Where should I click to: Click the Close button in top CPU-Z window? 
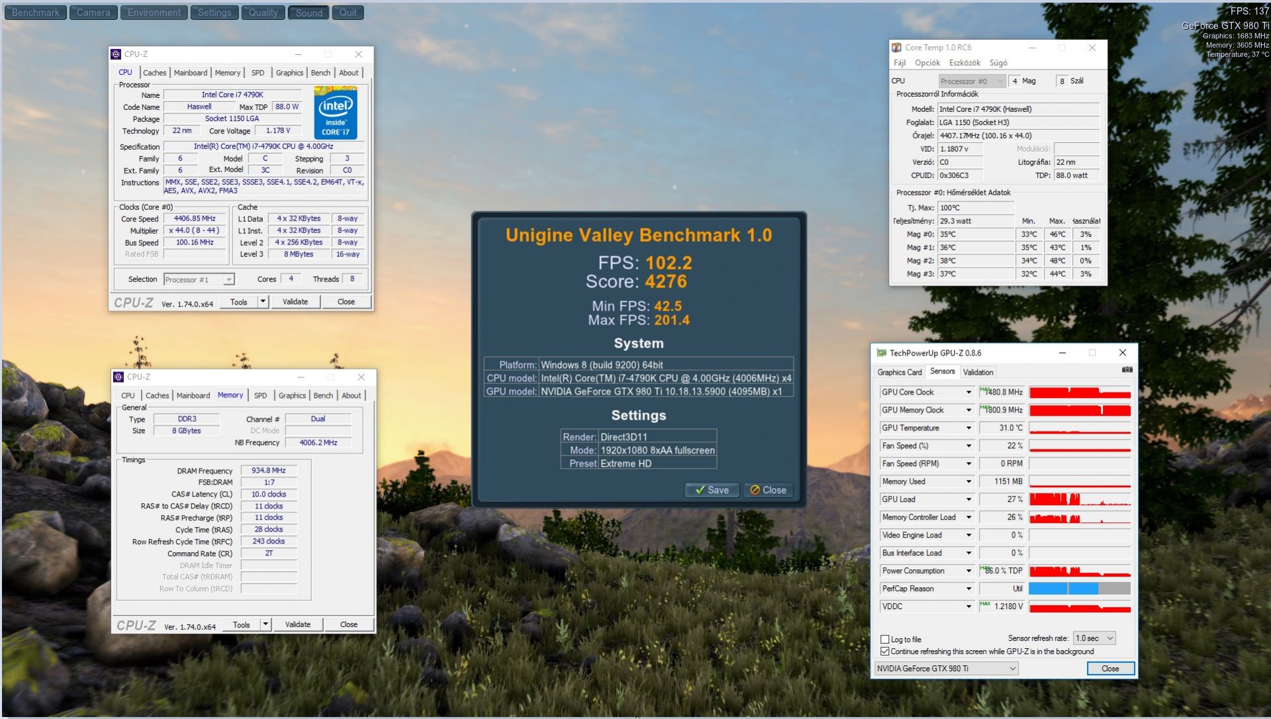tap(346, 302)
